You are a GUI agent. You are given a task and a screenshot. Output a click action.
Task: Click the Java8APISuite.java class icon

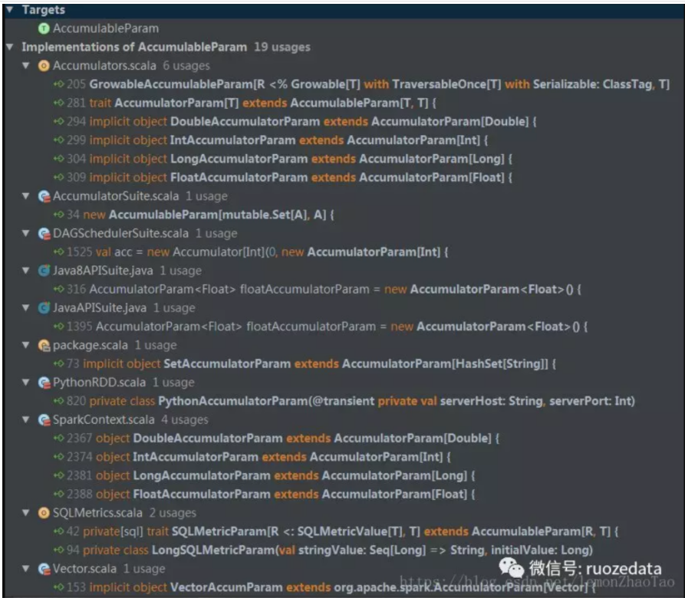point(44,271)
